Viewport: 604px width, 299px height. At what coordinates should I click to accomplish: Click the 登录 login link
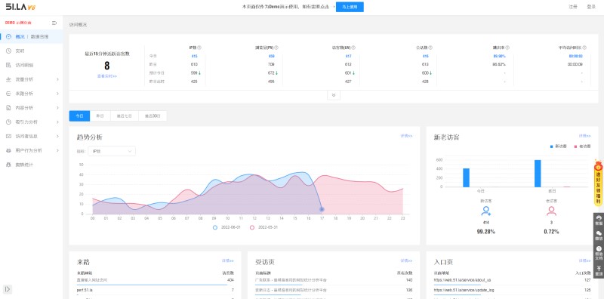(x=591, y=7)
